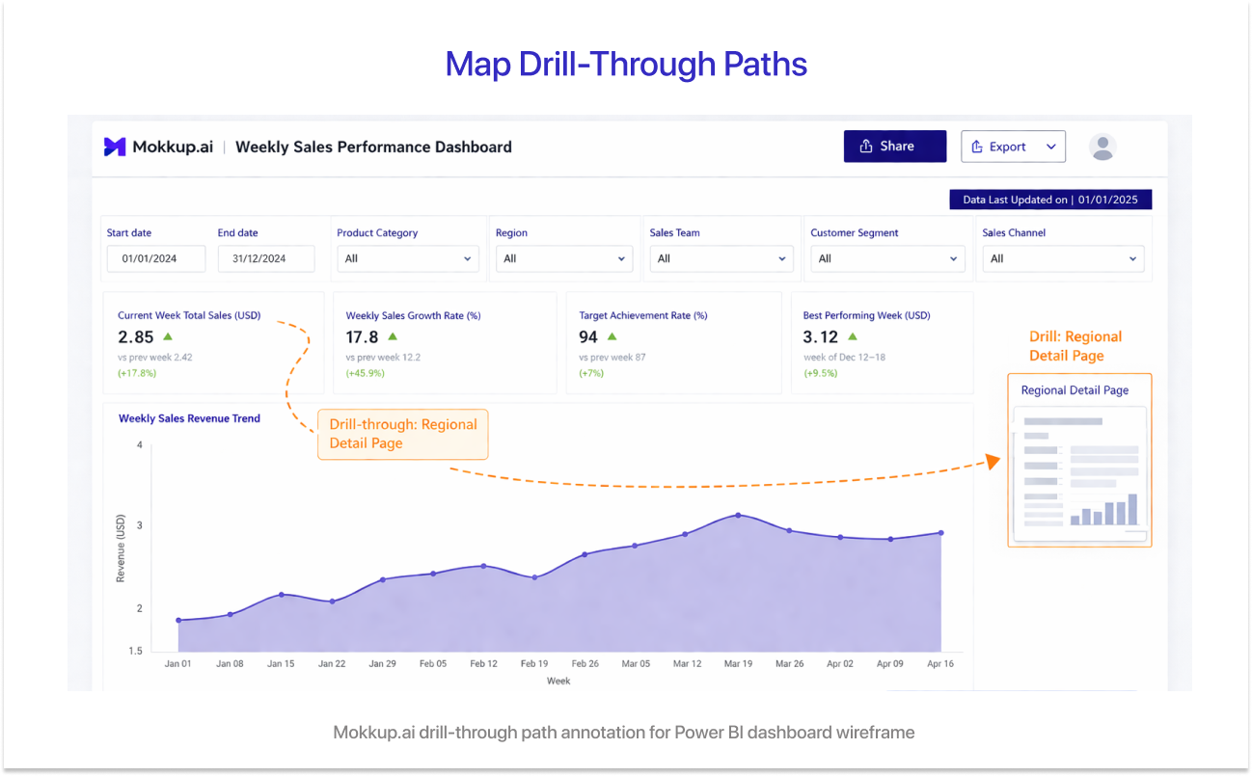Expand the Sales Channel dropdown

1063,258
